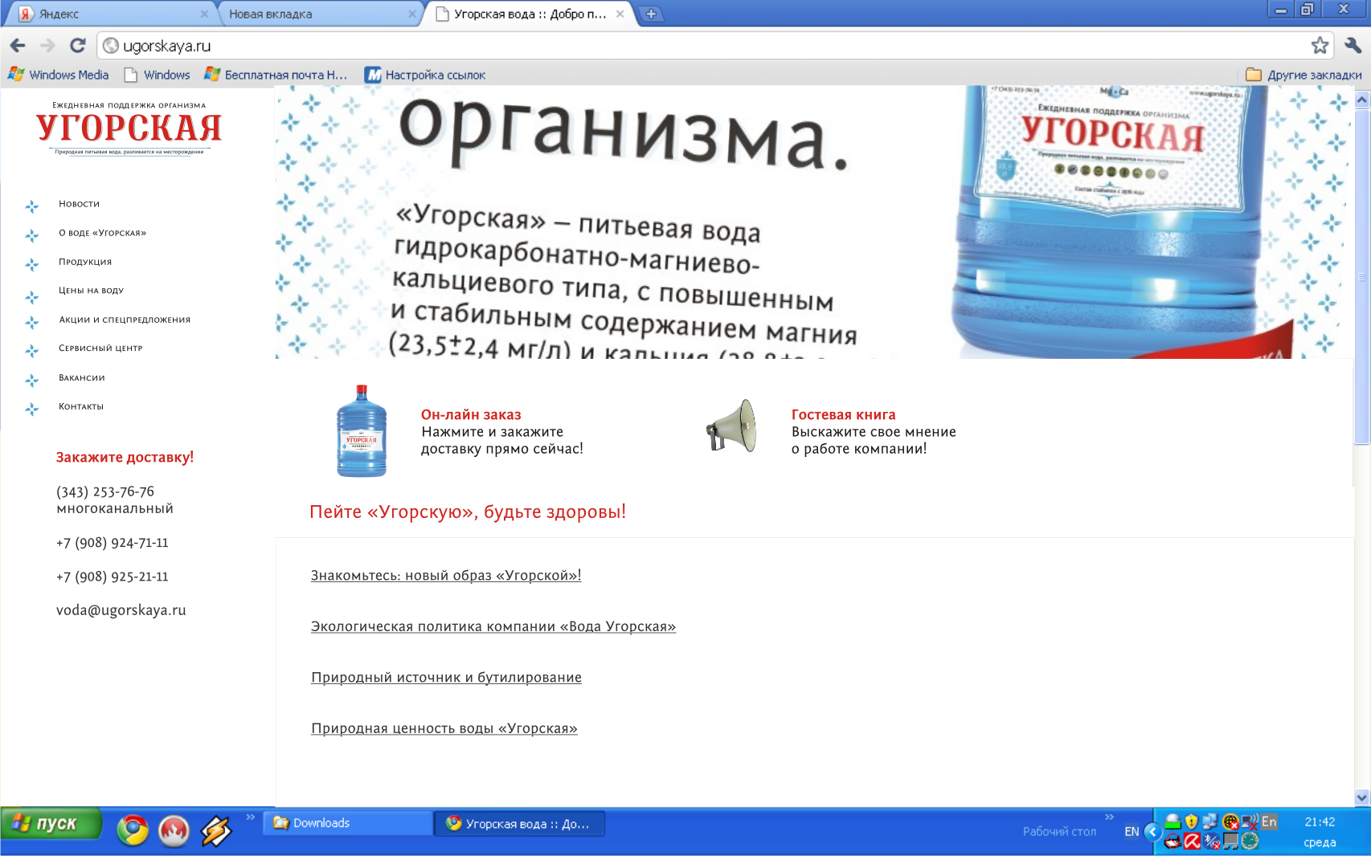1371x856 pixels.
Task: Go to the Продукция page
Action: [x=85, y=262]
